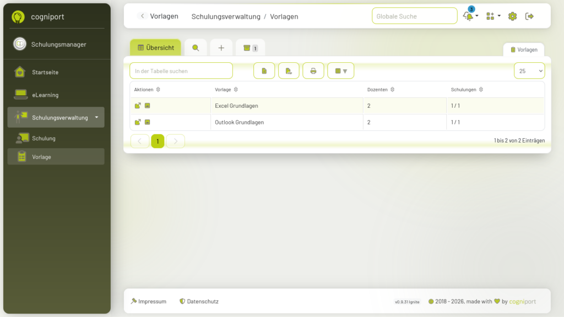
Task: Focus the 'In der Tabelle suchen' field
Action: click(x=181, y=71)
